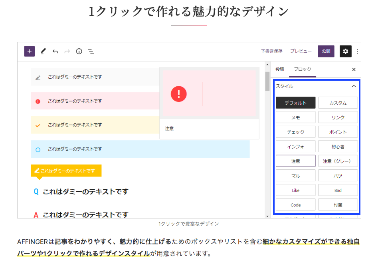Select the リンク style button
The image size is (374, 266).
[338, 117]
